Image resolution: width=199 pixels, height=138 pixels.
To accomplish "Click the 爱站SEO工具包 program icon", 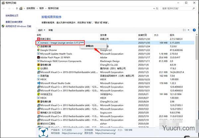I will (38, 123).
